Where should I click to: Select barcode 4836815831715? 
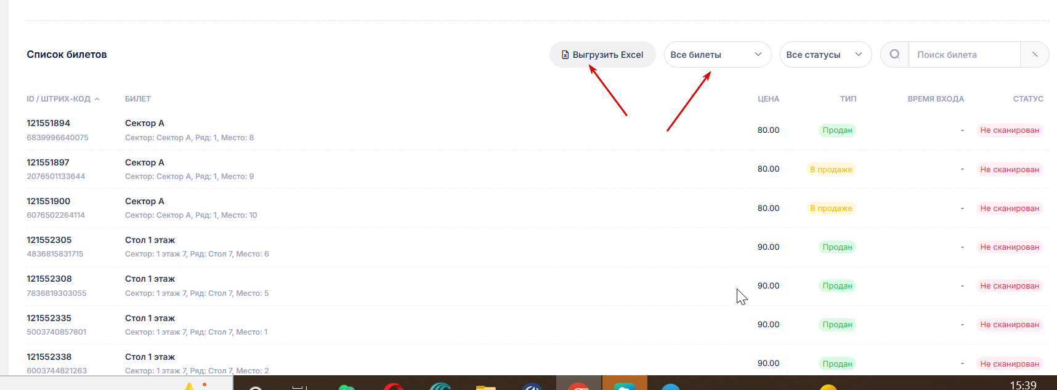(55, 254)
